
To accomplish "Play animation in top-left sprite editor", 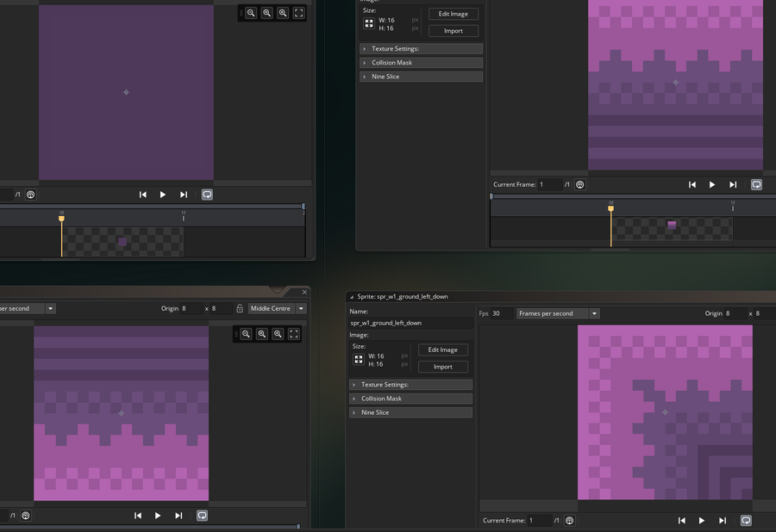I will (163, 195).
